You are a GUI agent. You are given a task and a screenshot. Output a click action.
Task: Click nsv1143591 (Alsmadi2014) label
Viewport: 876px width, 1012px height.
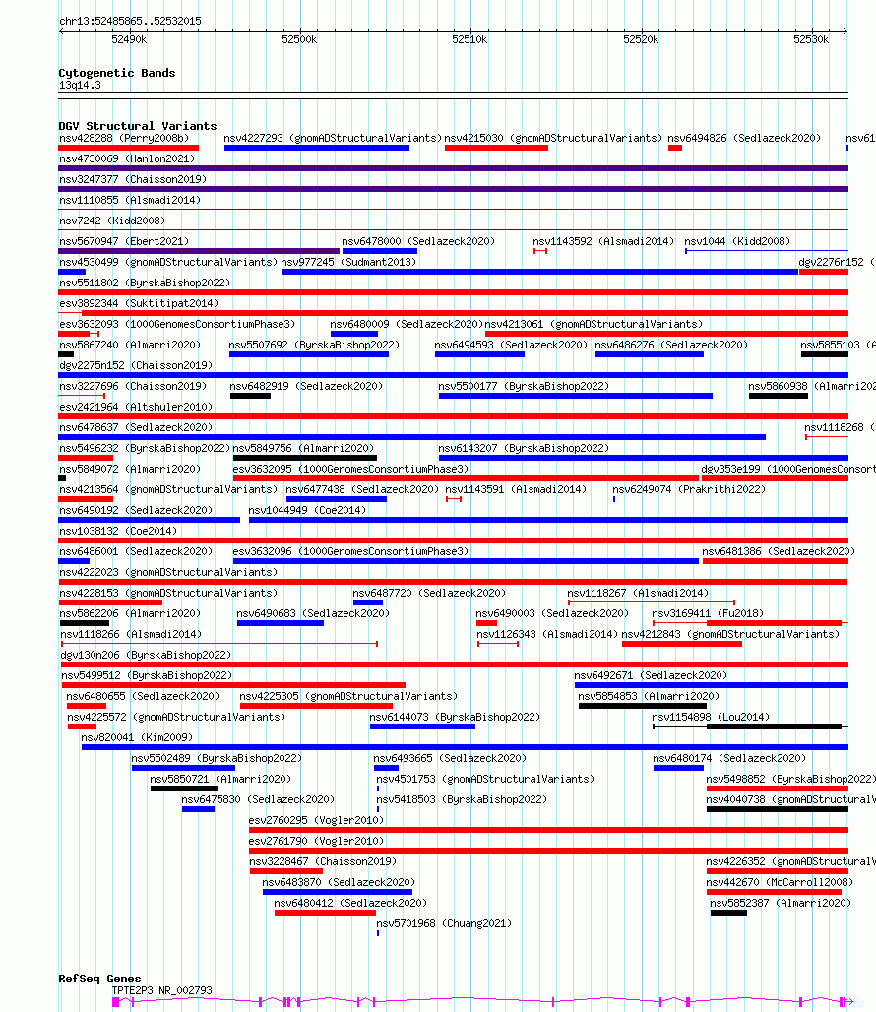tap(516, 489)
